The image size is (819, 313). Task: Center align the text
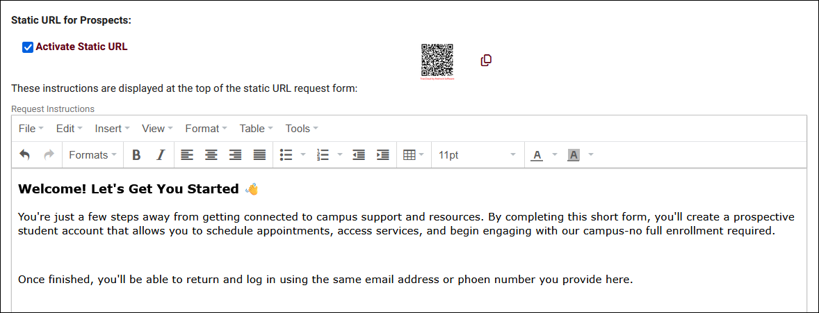(211, 155)
